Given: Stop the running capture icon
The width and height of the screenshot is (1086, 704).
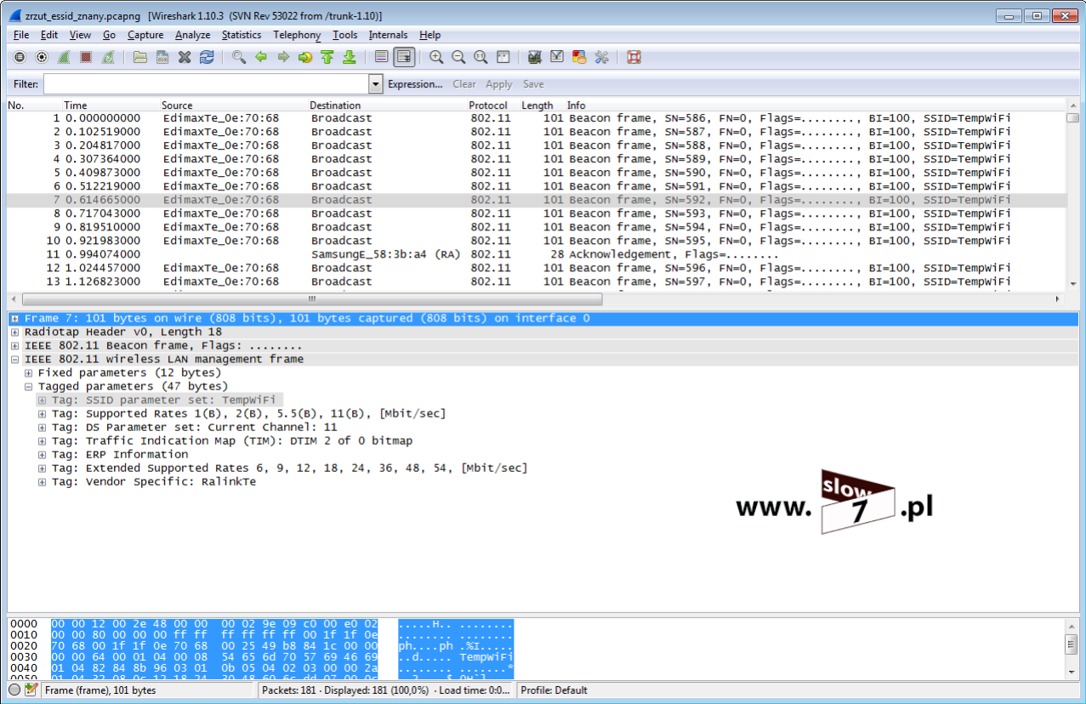Looking at the screenshot, I should click(x=86, y=57).
